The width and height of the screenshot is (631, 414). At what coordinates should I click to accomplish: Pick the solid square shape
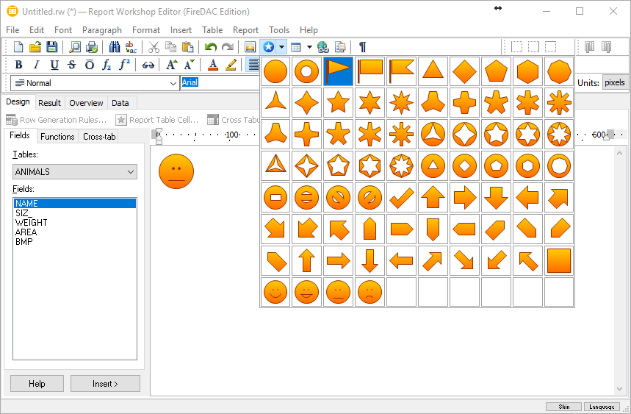[x=559, y=260]
